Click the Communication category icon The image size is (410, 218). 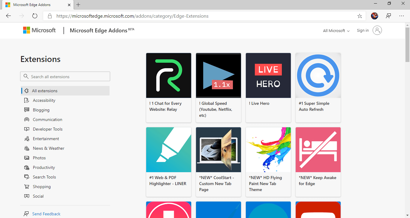tap(27, 119)
